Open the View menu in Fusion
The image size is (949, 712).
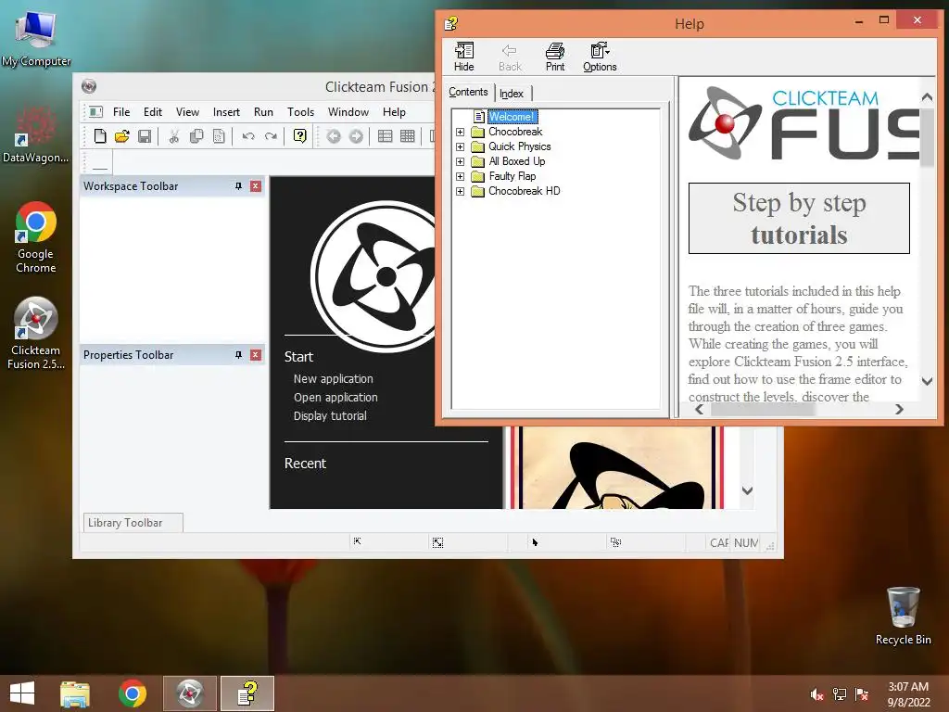(187, 112)
